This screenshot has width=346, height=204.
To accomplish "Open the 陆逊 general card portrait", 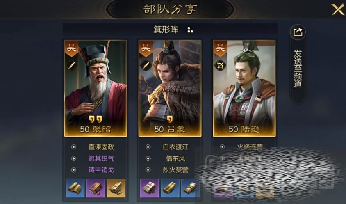I will point(244,88).
